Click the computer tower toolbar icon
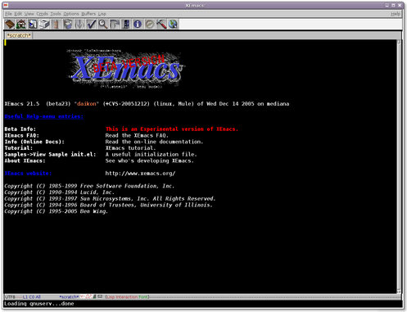 (x=126, y=25)
